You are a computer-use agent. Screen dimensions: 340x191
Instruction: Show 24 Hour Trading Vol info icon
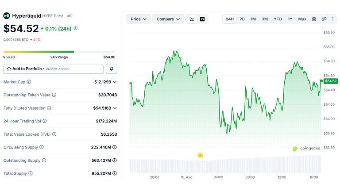coord(45,121)
